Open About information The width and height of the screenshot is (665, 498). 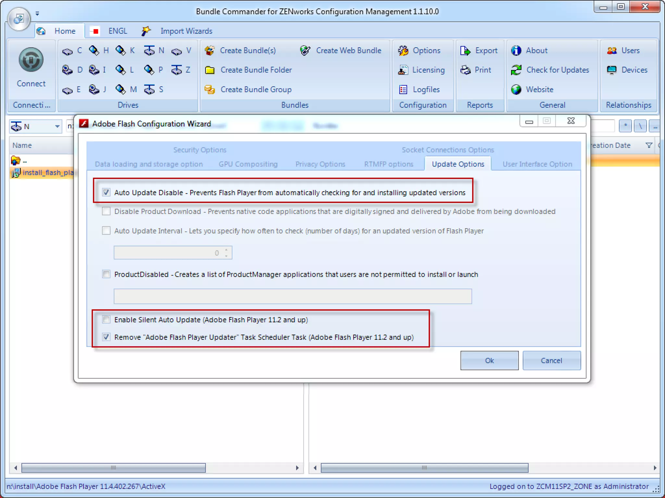[x=529, y=51]
